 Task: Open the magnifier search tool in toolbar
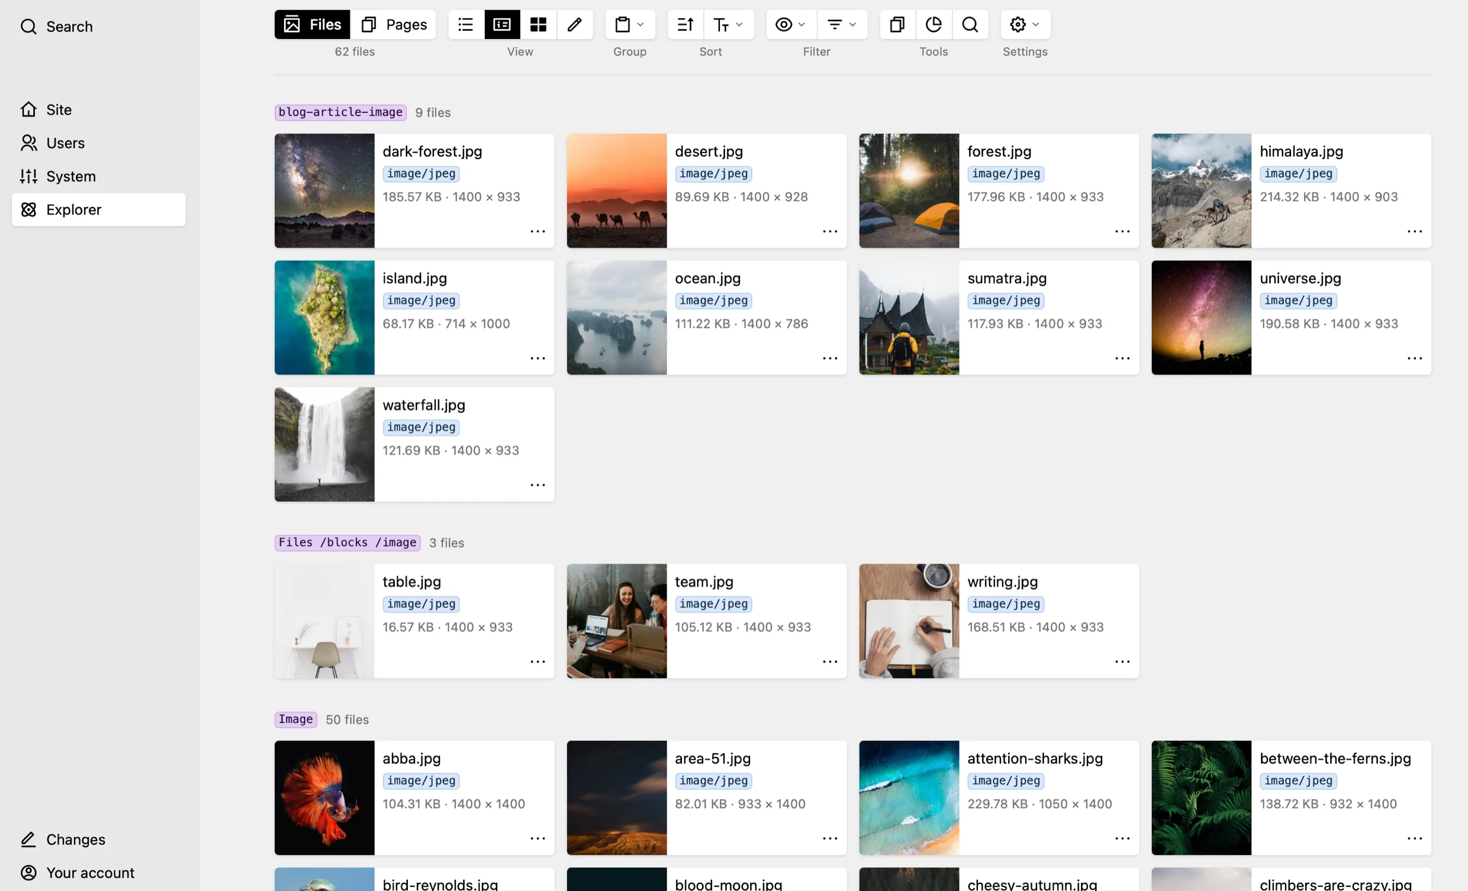pos(970,24)
